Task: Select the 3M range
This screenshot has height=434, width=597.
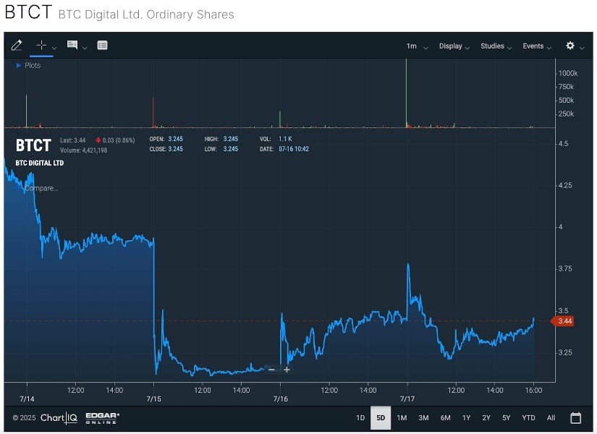Action: point(423,417)
